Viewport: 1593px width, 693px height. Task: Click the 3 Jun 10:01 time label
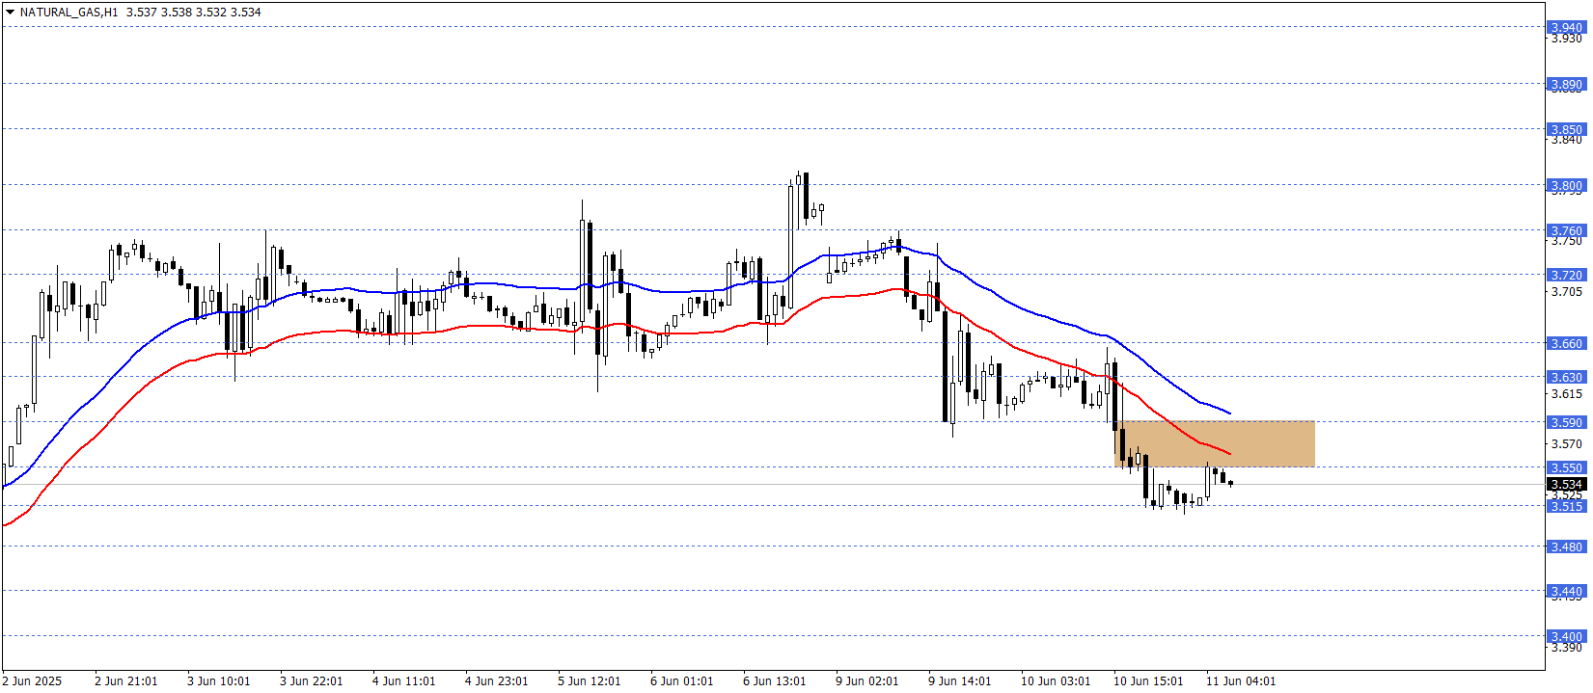[x=219, y=681]
